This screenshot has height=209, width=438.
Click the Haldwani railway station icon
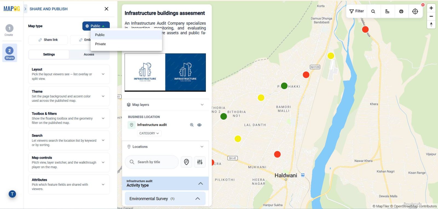point(303,175)
